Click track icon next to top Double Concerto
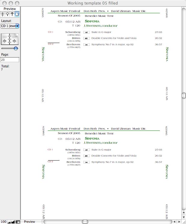 pyautogui.click(x=87, y=38)
